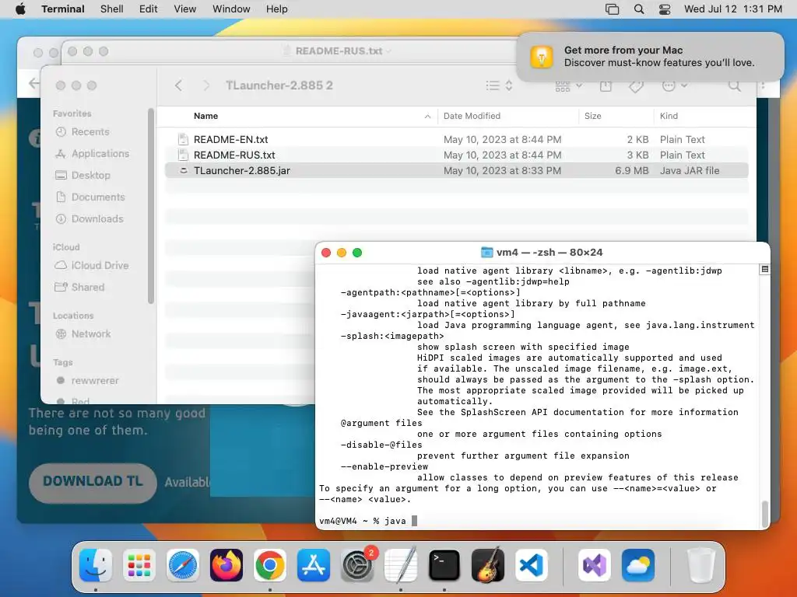Click the Finder Tags toolbar icon
Viewport: 797px width, 597px height.
[x=636, y=86]
